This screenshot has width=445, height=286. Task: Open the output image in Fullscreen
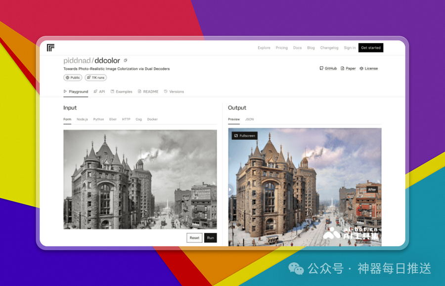(x=244, y=135)
